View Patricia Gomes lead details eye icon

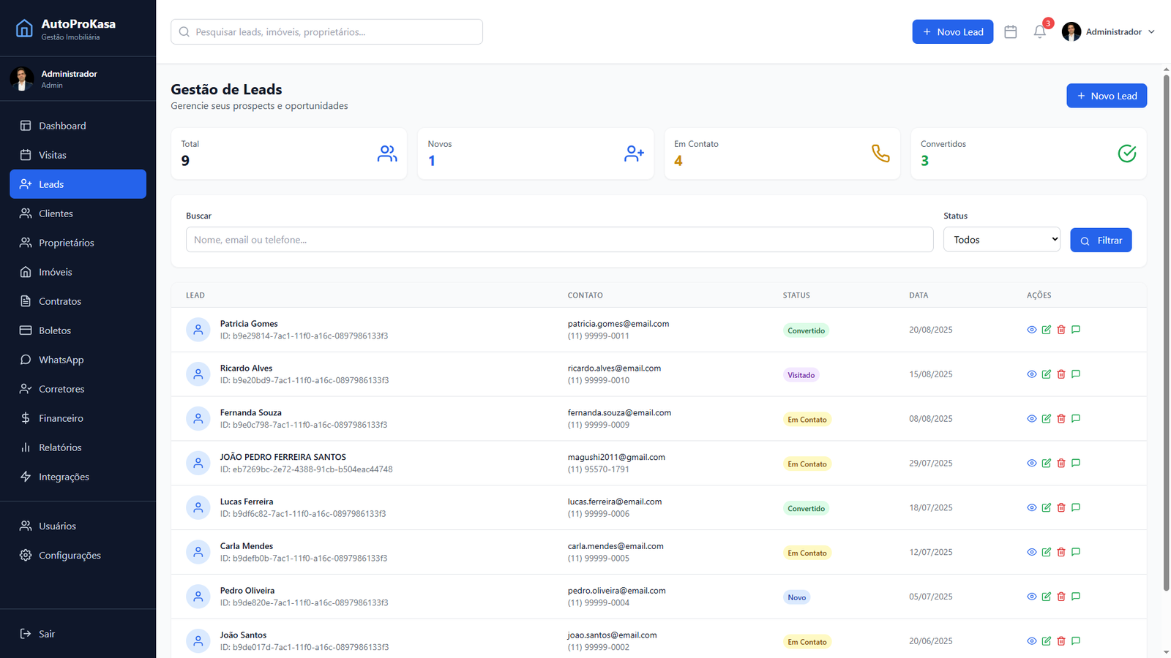tap(1032, 330)
